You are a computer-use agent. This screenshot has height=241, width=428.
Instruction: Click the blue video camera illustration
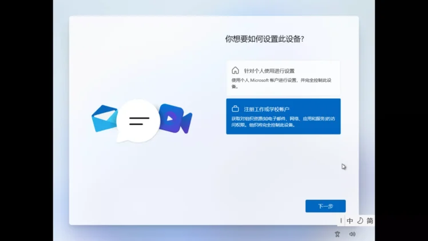tap(176, 118)
